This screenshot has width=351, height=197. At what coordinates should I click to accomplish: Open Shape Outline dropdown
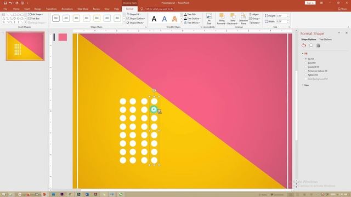(x=135, y=19)
